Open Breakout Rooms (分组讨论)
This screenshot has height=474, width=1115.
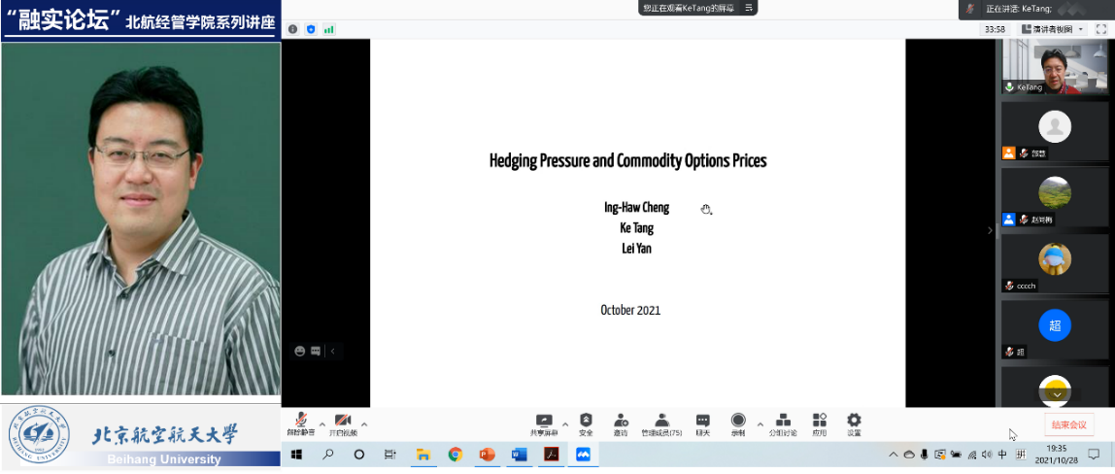(782, 423)
